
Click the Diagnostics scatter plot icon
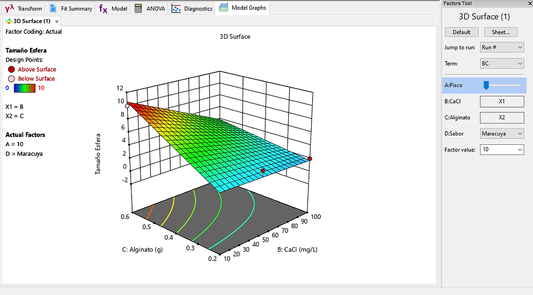pos(176,8)
